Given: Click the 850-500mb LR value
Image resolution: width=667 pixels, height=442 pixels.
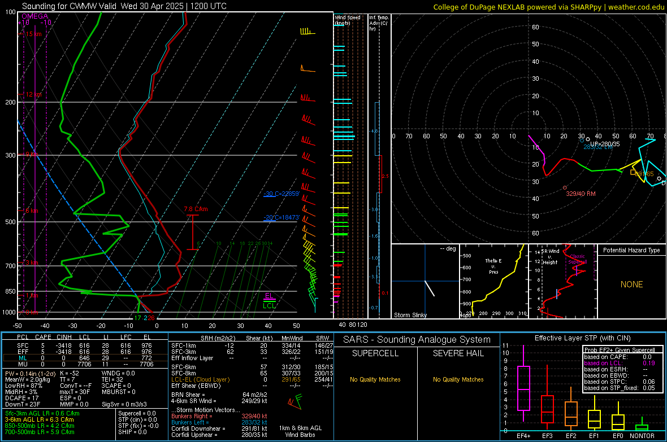Looking at the screenshot, I should (40, 426).
